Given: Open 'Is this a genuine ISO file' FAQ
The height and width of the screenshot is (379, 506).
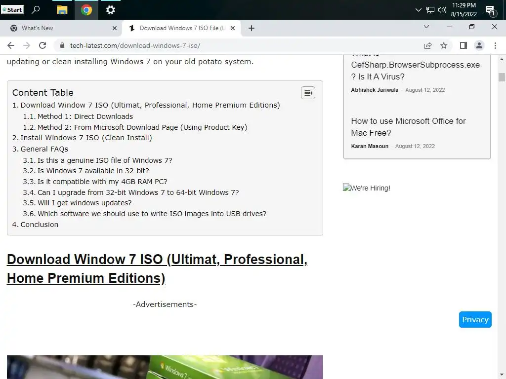Looking at the screenshot, I should pyautogui.click(x=105, y=160).
